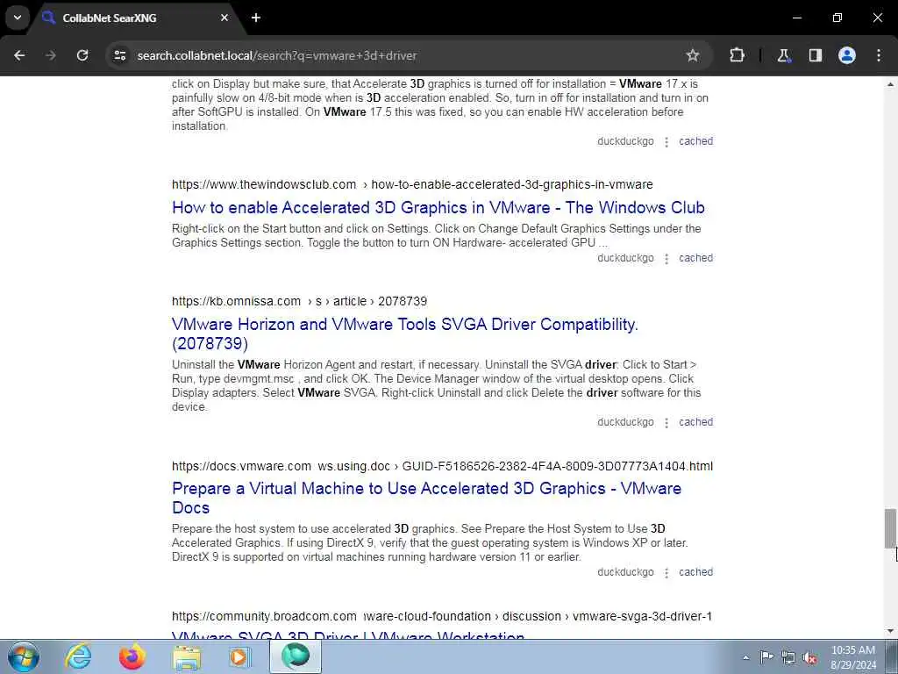
Task: Click duckduckgo label under VMware Docs result
Action: coord(625,572)
